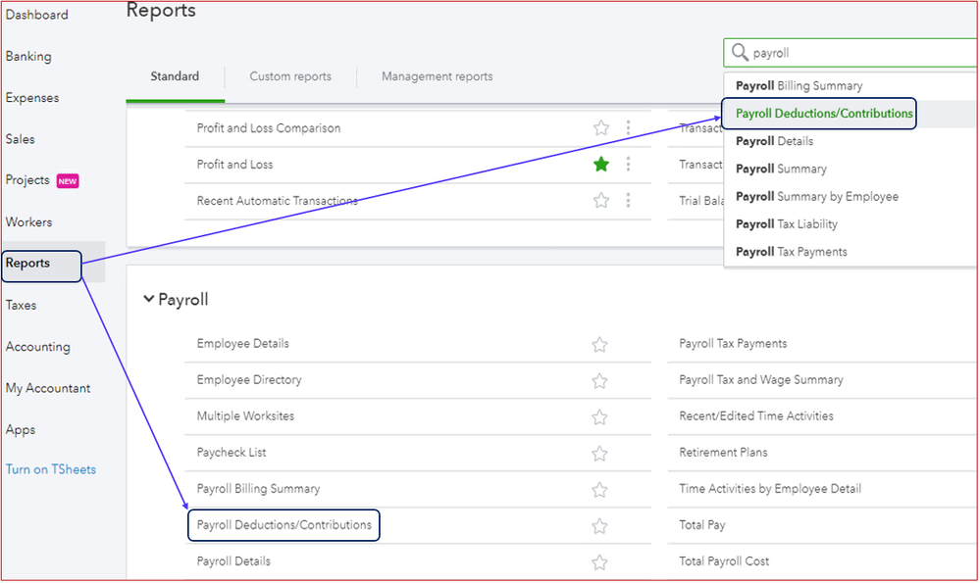Star the Employee Details report
980x583 pixels.
tap(599, 345)
